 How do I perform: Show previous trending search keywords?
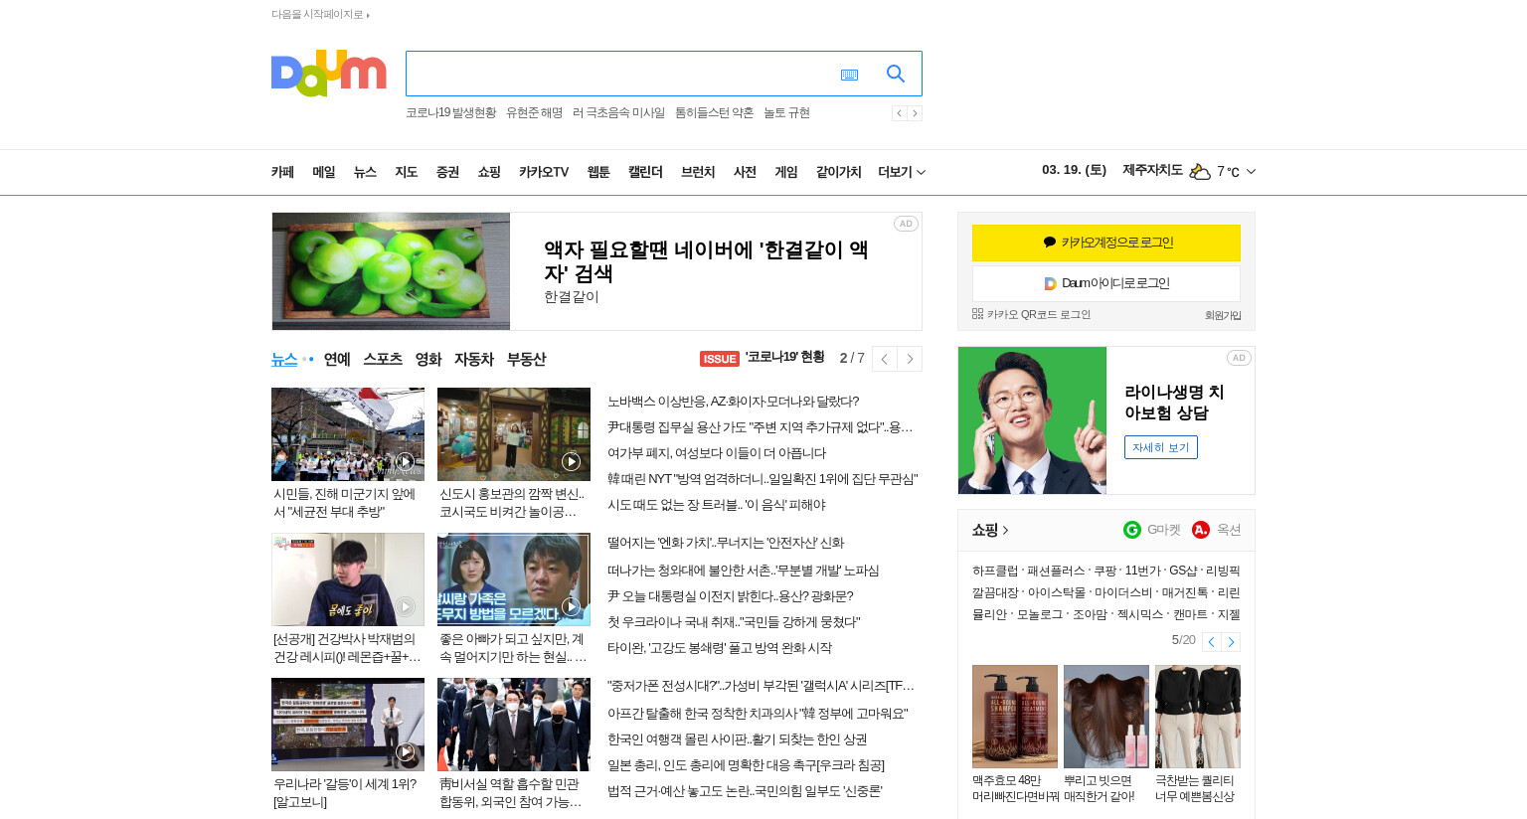coord(899,113)
